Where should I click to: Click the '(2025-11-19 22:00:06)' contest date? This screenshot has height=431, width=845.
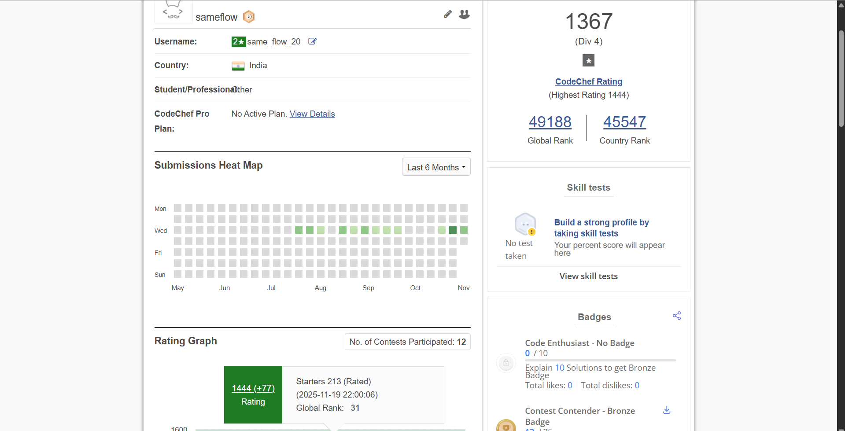(337, 394)
